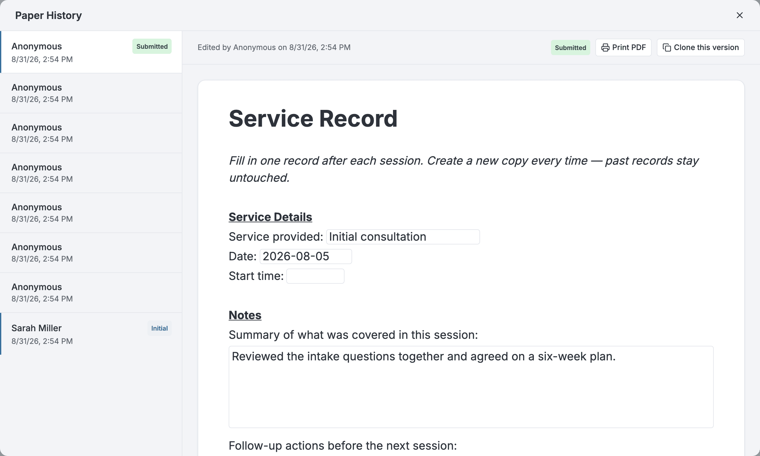Click the Print PDF button

pyautogui.click(x=623, y=47)
